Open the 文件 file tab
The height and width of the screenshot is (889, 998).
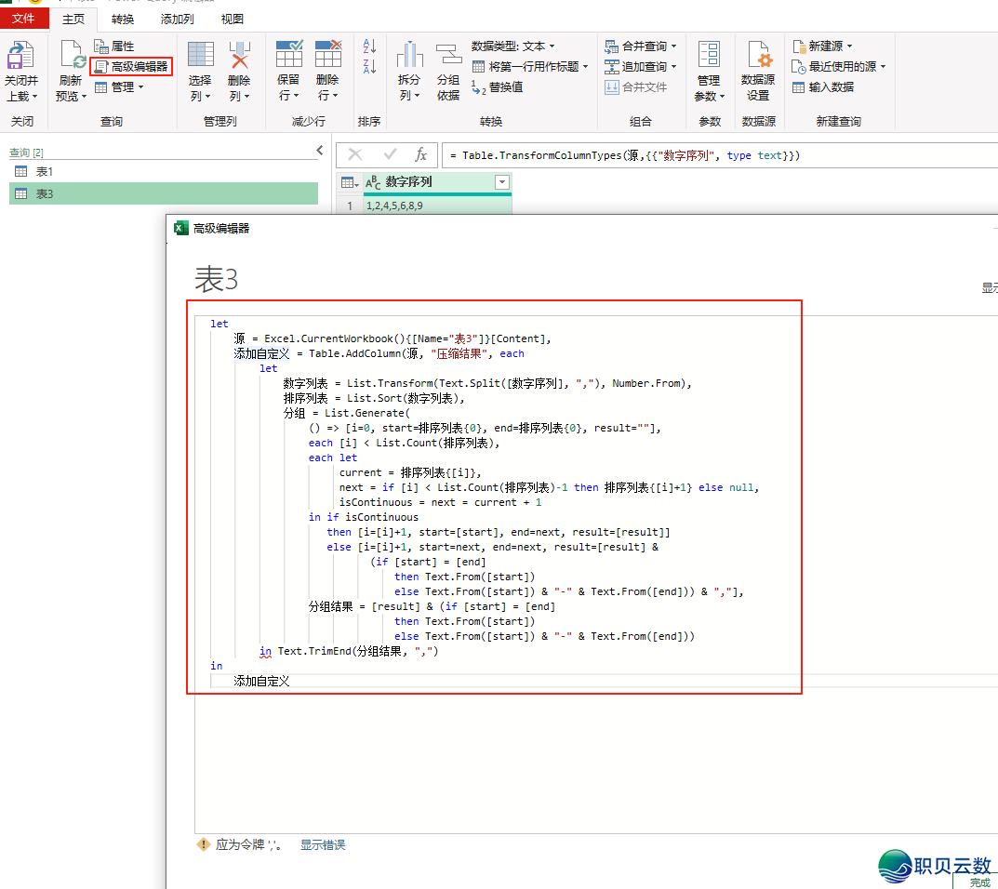[23, 19]
